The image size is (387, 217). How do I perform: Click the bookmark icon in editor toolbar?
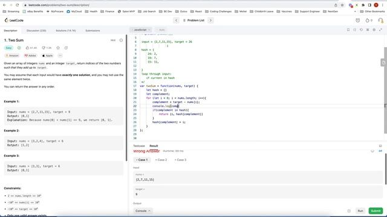[x=348, y=30]
